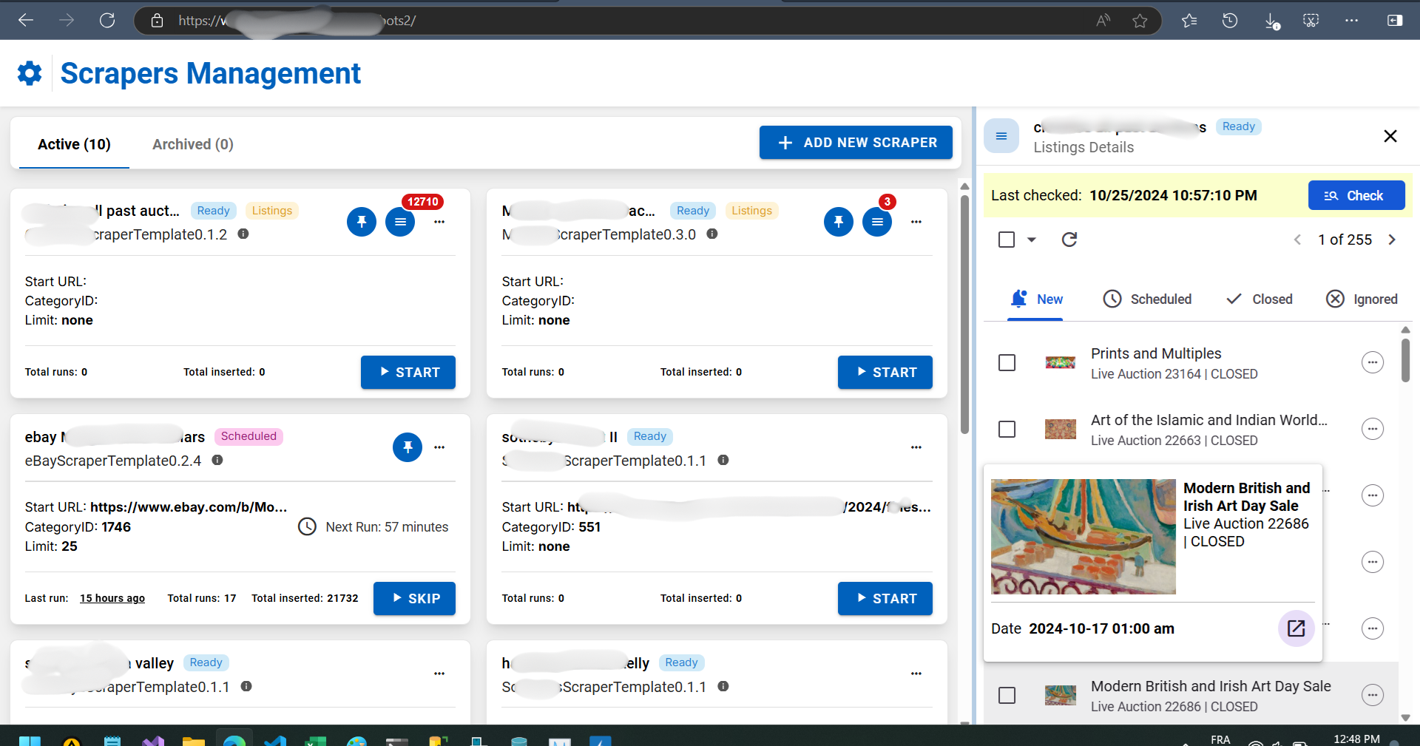The width and height of the screenshot is (1420, 746).
Task: Click the listings panel vertical scrollbar
Action: [x=1405, y=359]
